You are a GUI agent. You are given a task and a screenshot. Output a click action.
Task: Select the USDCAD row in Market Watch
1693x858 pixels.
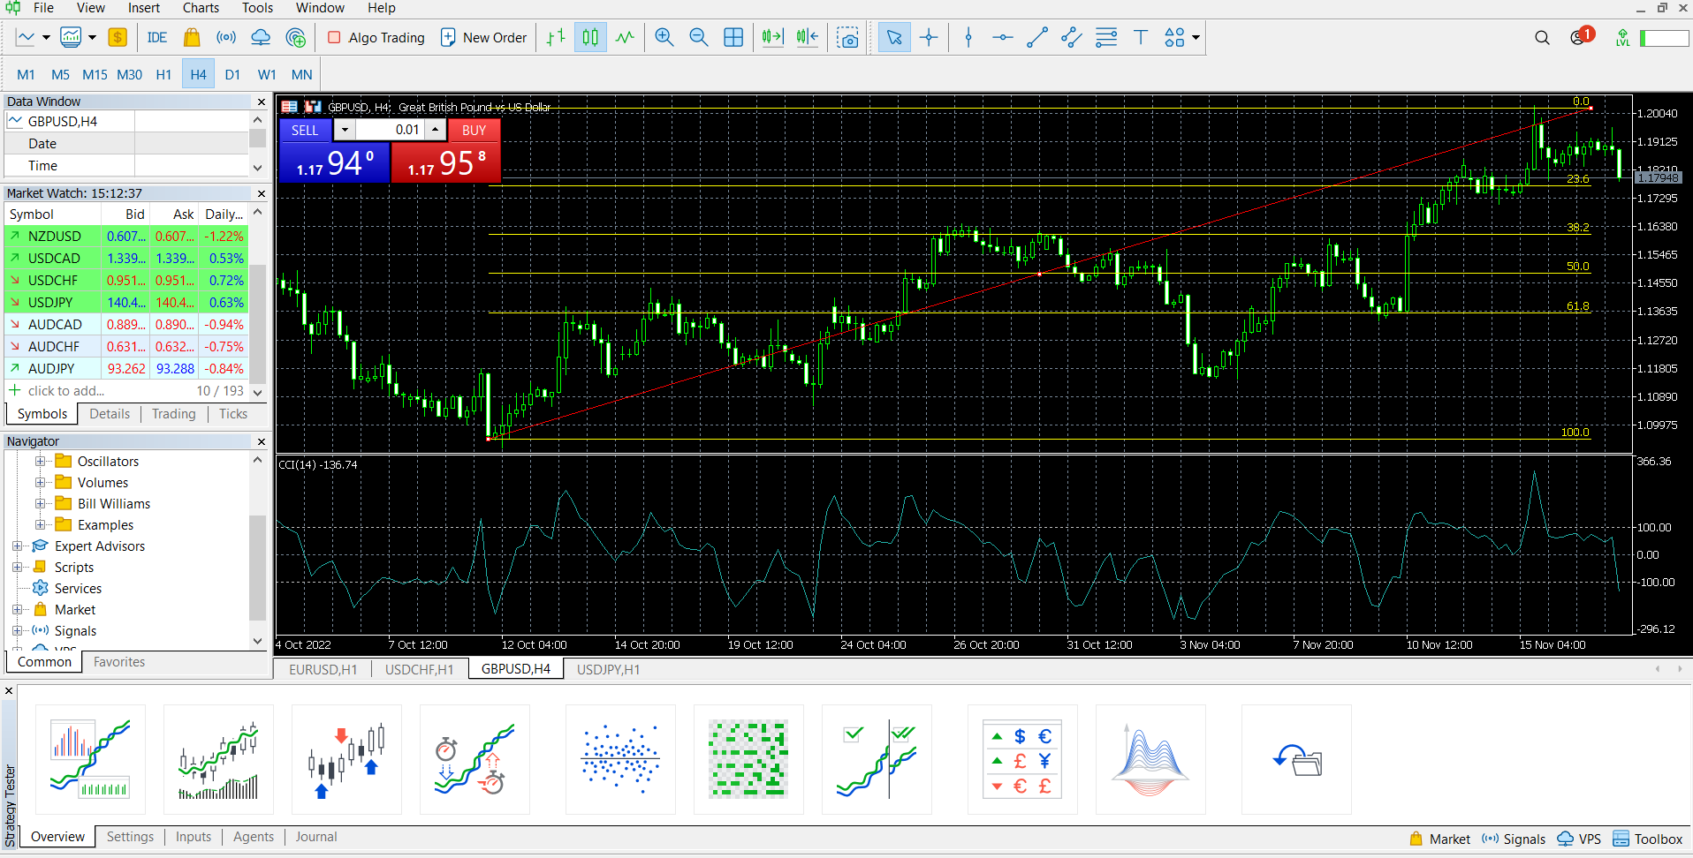coord(126,259)
